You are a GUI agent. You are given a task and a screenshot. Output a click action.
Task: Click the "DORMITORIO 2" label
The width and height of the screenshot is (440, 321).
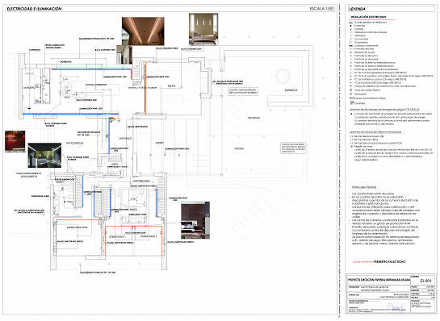tap(149, 236)
